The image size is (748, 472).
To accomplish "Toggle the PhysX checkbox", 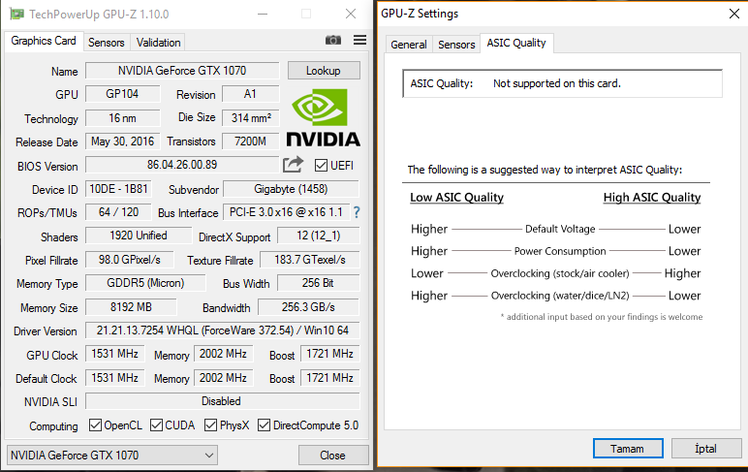I will [x=210, y=425].
